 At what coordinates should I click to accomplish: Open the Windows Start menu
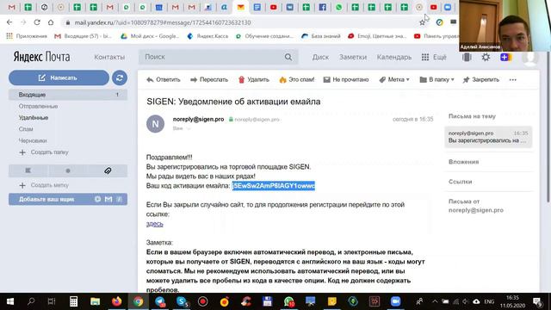tap(10, 301)
